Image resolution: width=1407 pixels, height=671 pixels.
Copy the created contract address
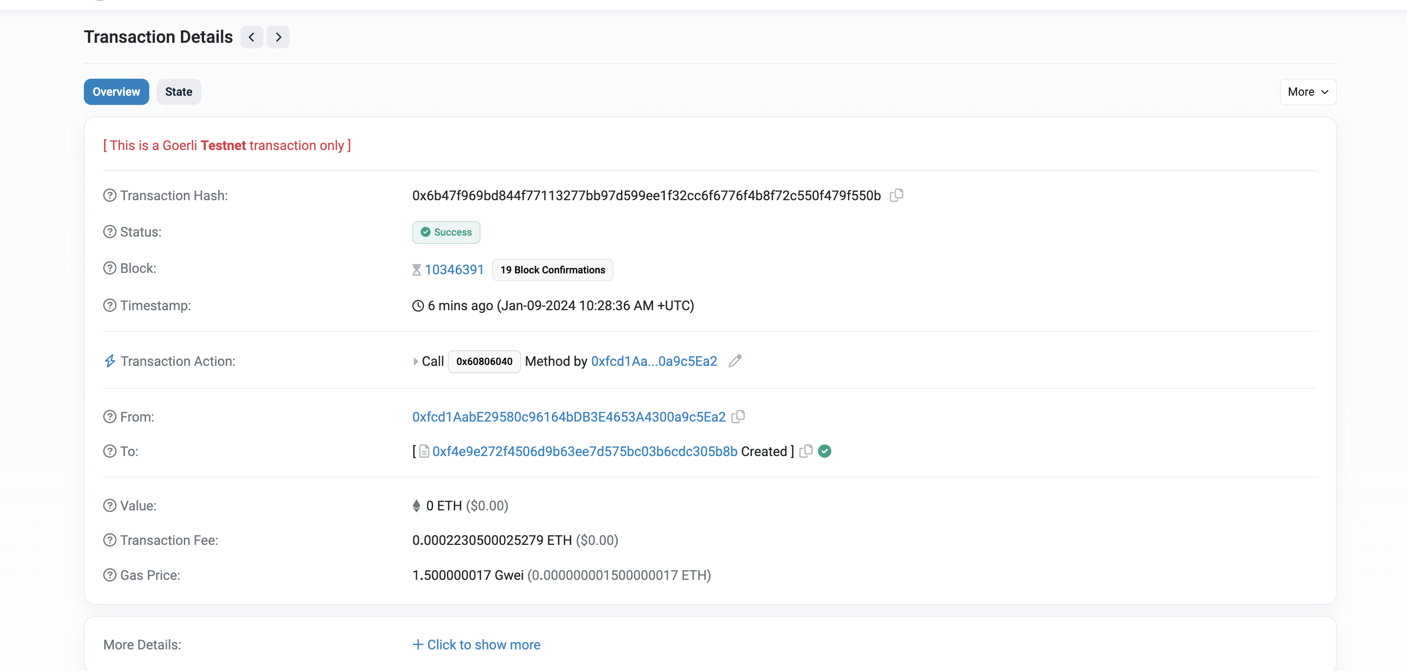[806, 451]
